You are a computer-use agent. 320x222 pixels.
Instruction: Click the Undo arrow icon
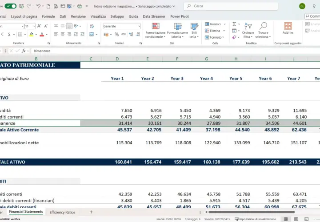click(x=38, y=6)
